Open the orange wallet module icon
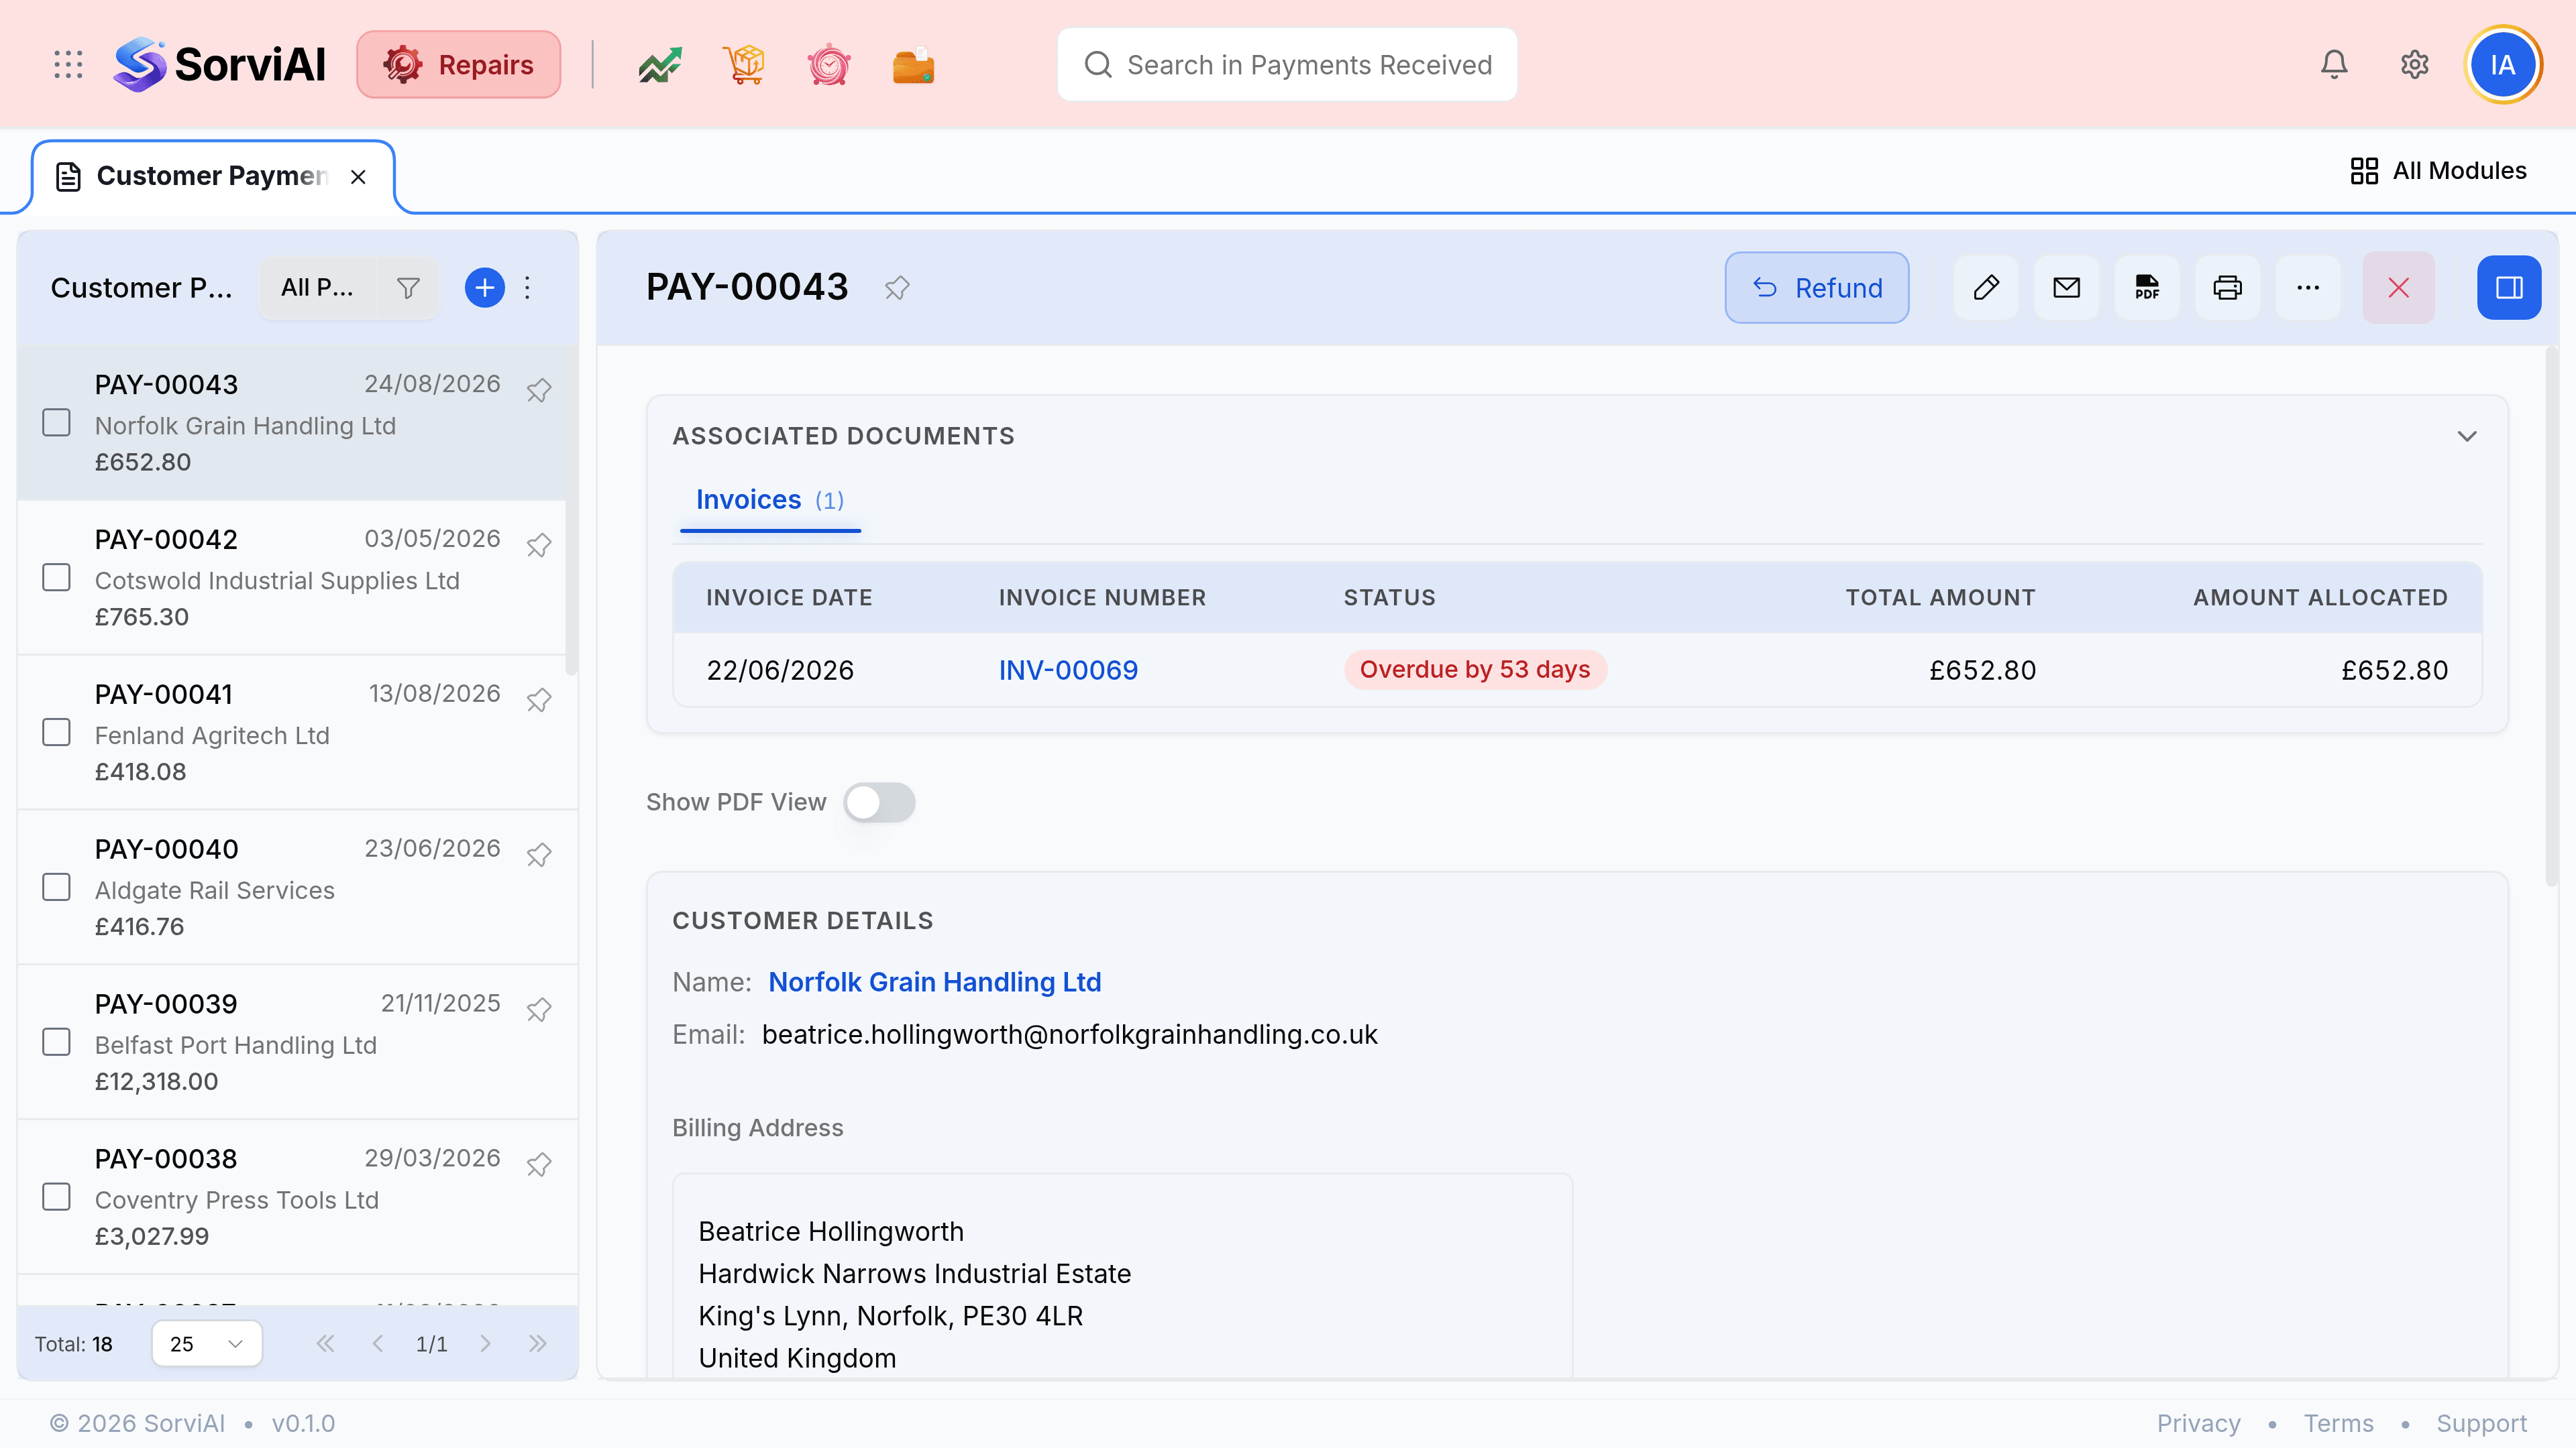The width and height of the screenshot is (2576, 1448). pyautogui.click(x=913, y=65)
